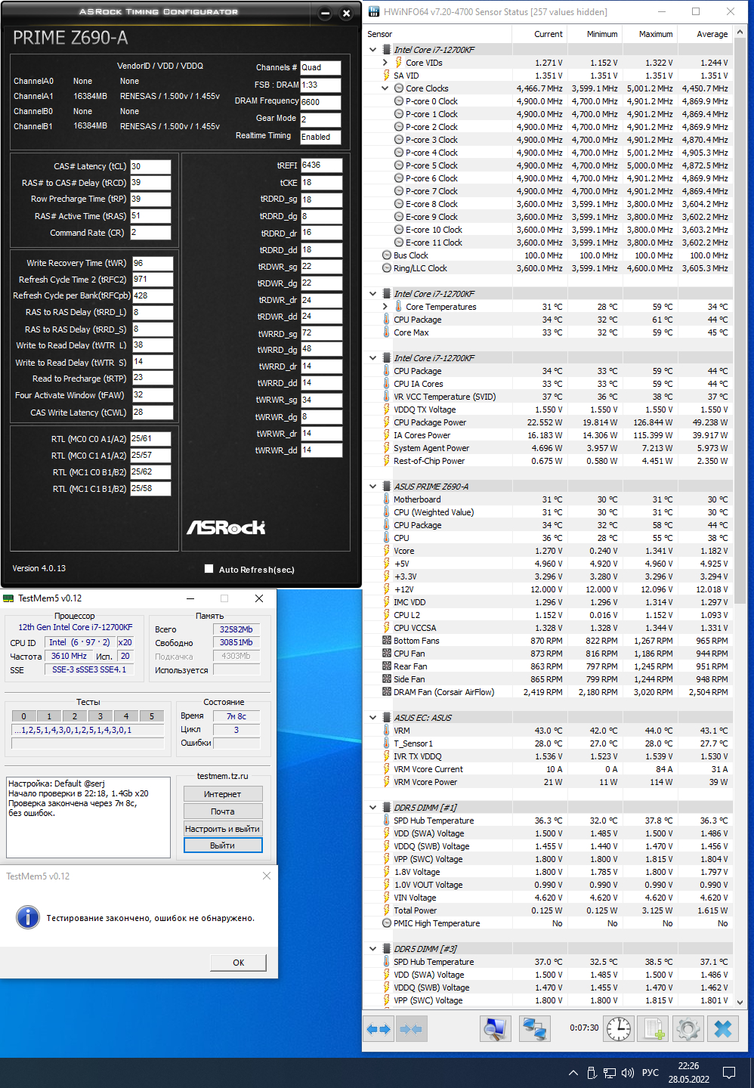This screenshot has height=1088, width=754.
Task: Collapse the Intel Core i7-12700KF group containing VDDQ TX Voltage
Action: pos(373,358)
